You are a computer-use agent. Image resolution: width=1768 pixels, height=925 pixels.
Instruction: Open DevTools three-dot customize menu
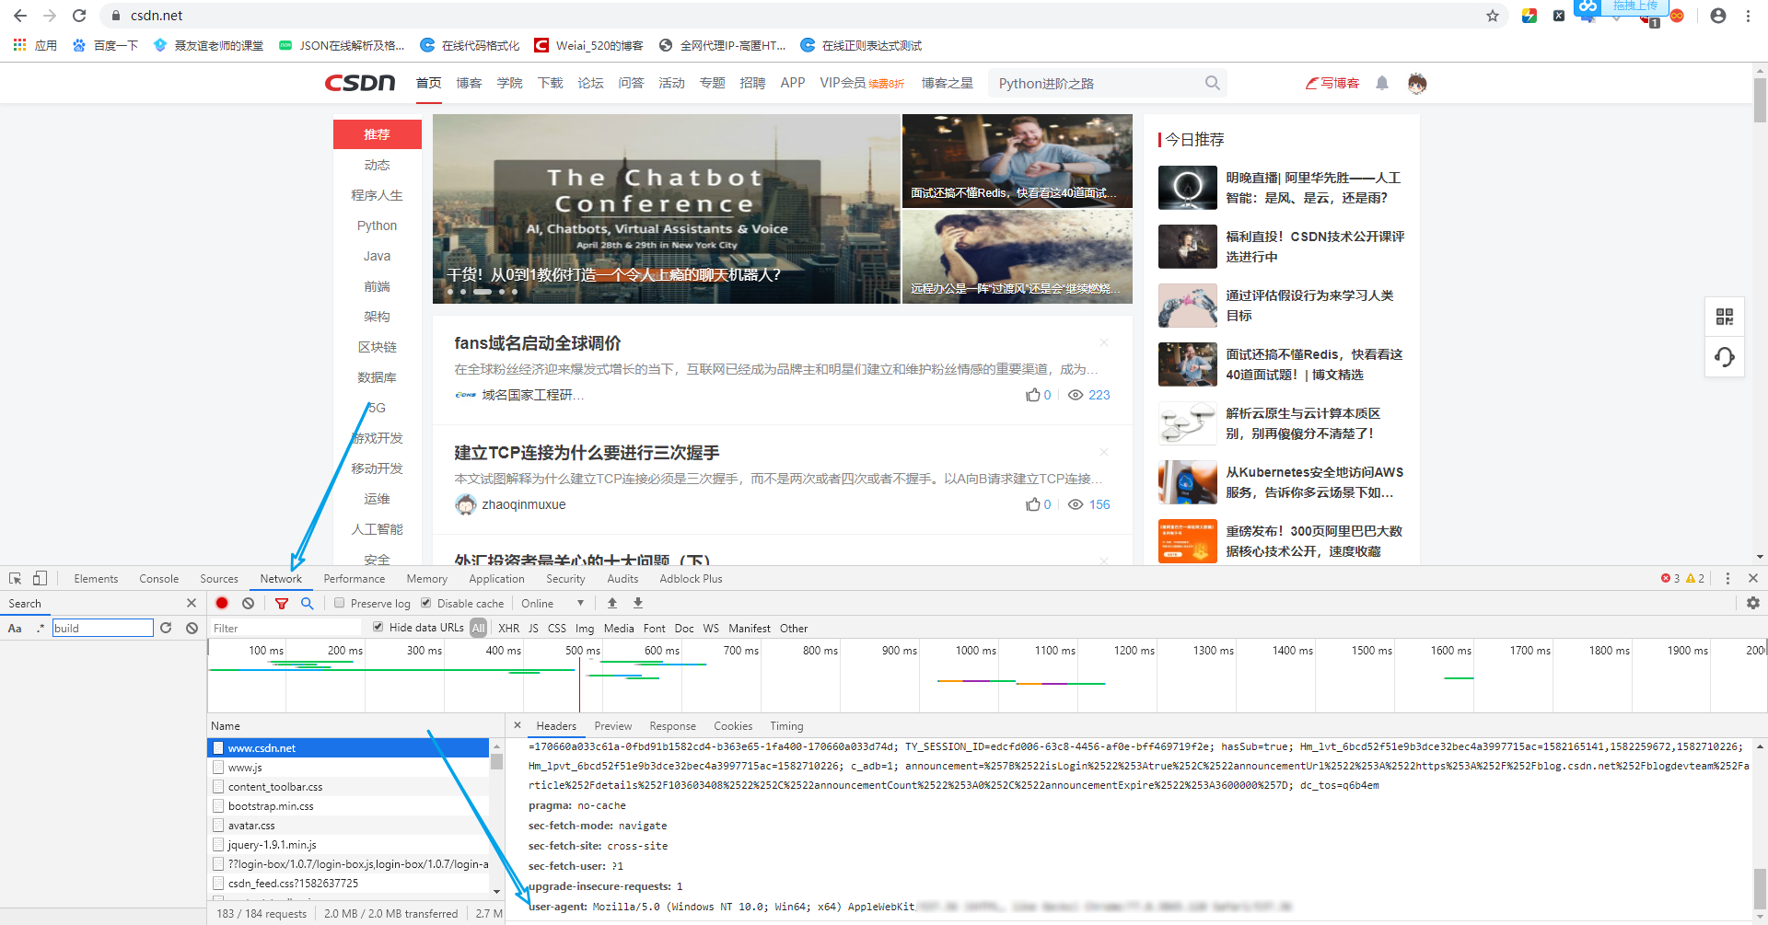click(1727, 578)
